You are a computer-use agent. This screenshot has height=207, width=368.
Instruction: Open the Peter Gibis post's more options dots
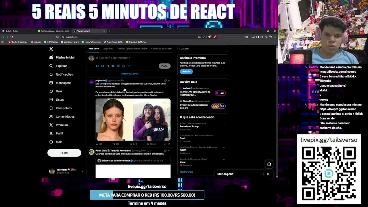(169, 151)
